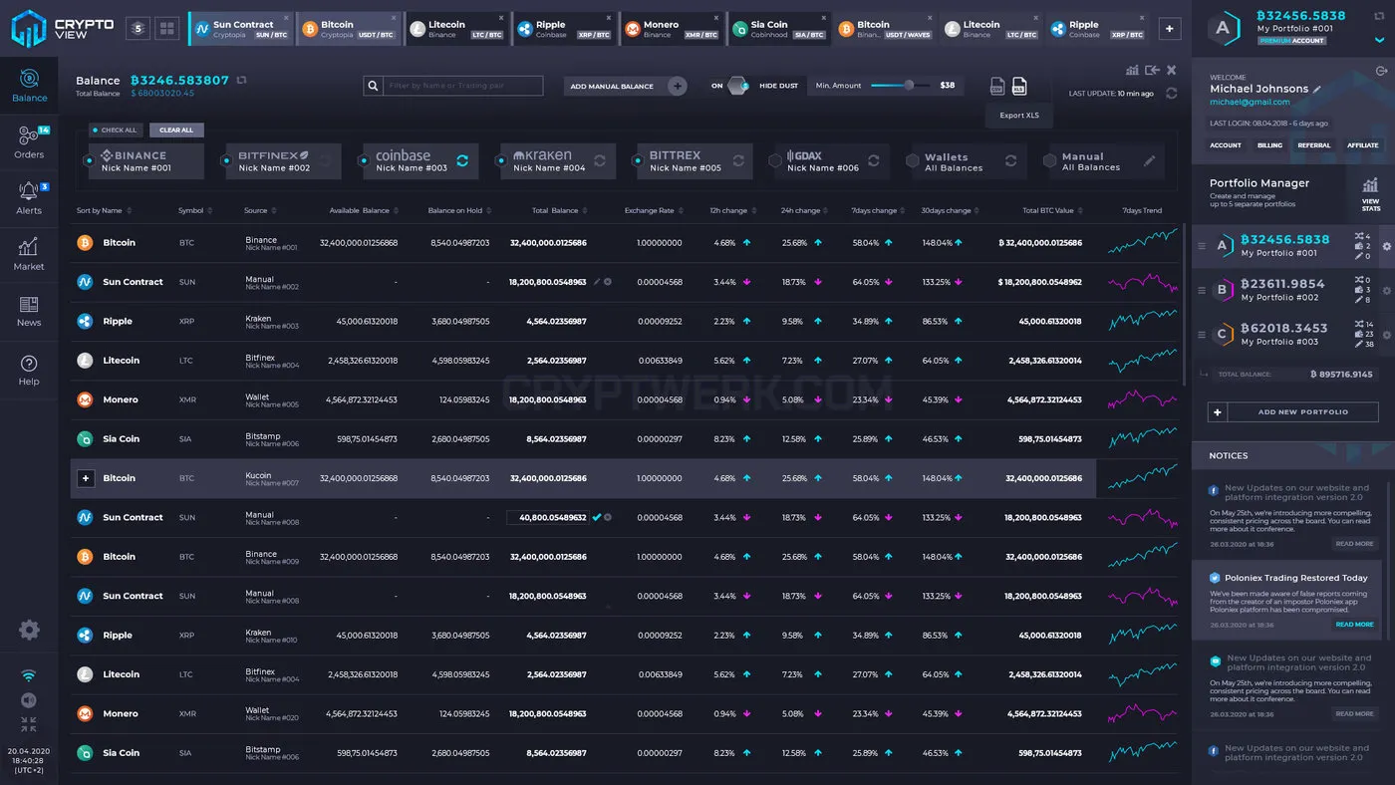Image resolution: width=1395 pixels, height=785 pixels.
Task: Toggle the Coinbase Nick Name #003 source
Action: 363,160
